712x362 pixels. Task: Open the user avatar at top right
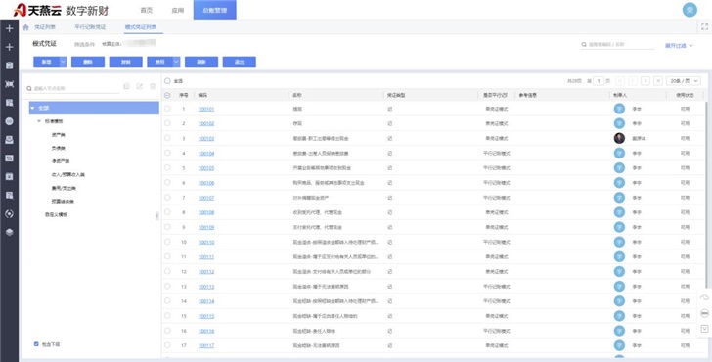690,10
